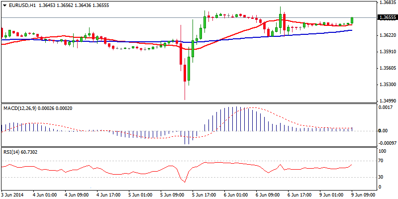Click the 1.34990 price scale value
This screenshot has width=398, height=199.
coord(387,101)
